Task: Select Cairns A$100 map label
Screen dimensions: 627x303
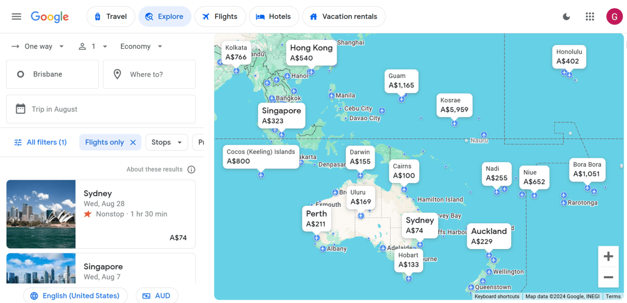Action: pyautogui.click(x=404, y=171)
